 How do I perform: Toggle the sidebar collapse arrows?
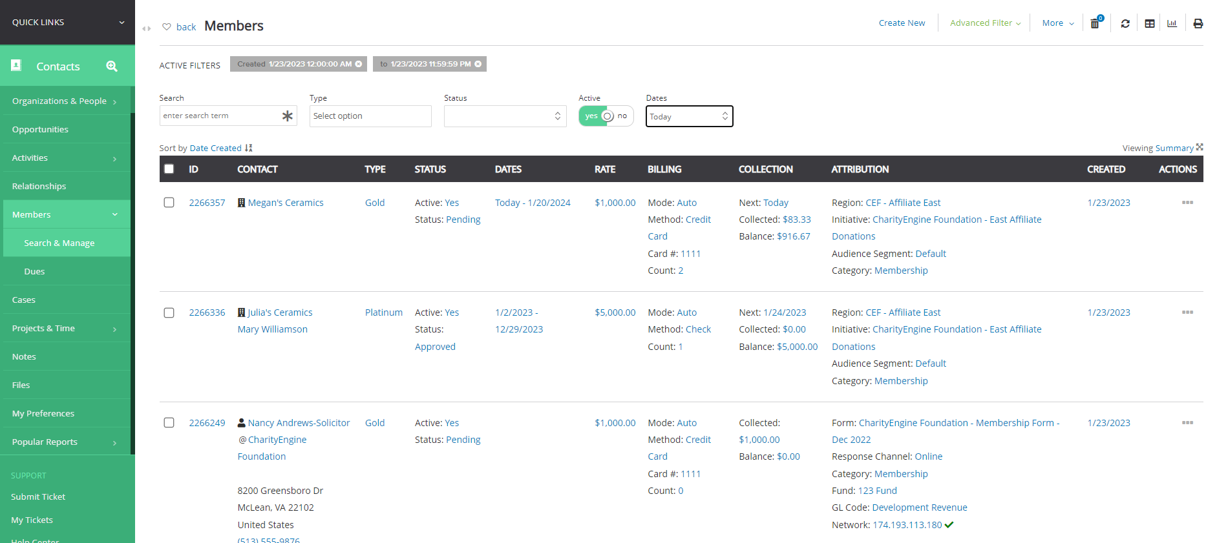tap(147, 28)
